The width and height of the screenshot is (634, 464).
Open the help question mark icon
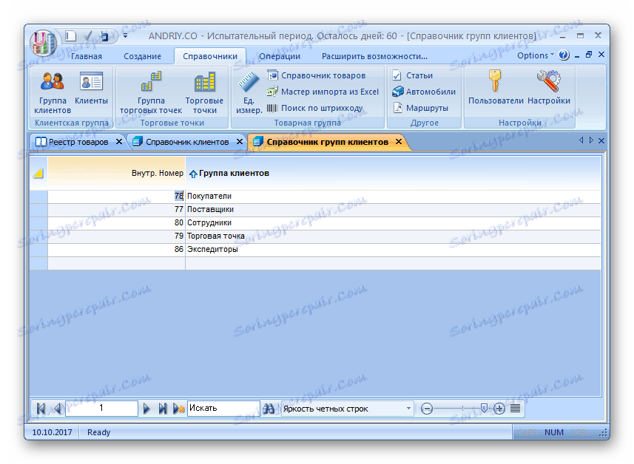click(564, 55)
